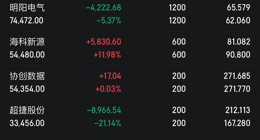This screenshot has width=260, height=140.
Task: Click the loss amount -4,222.68
Action: (103, 8)
